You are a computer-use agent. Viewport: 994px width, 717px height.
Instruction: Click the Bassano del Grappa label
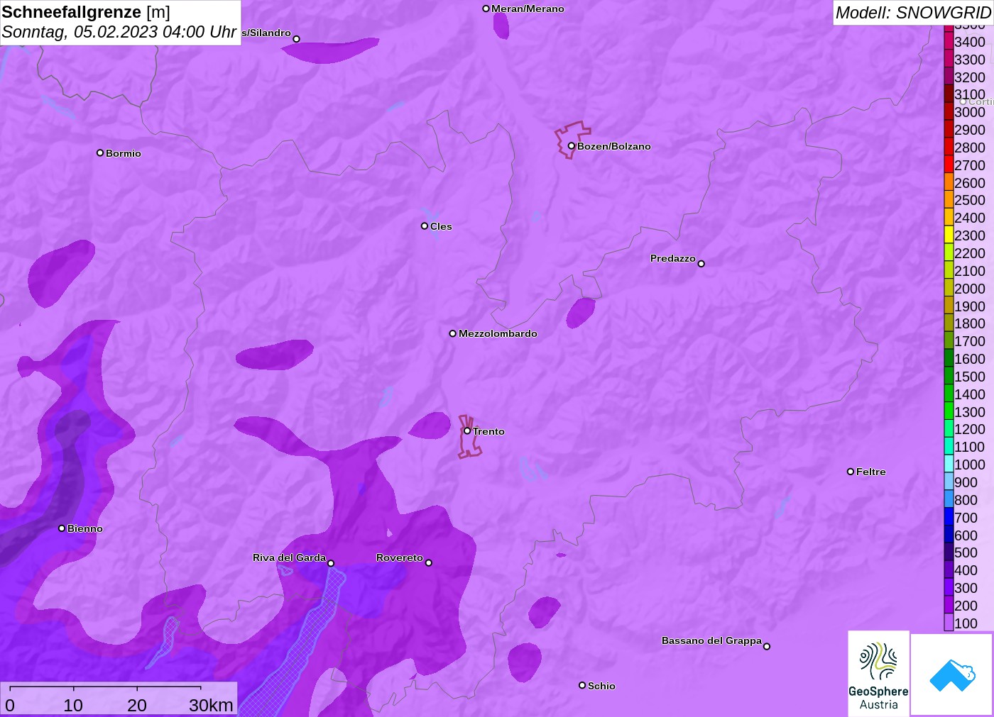711,640
